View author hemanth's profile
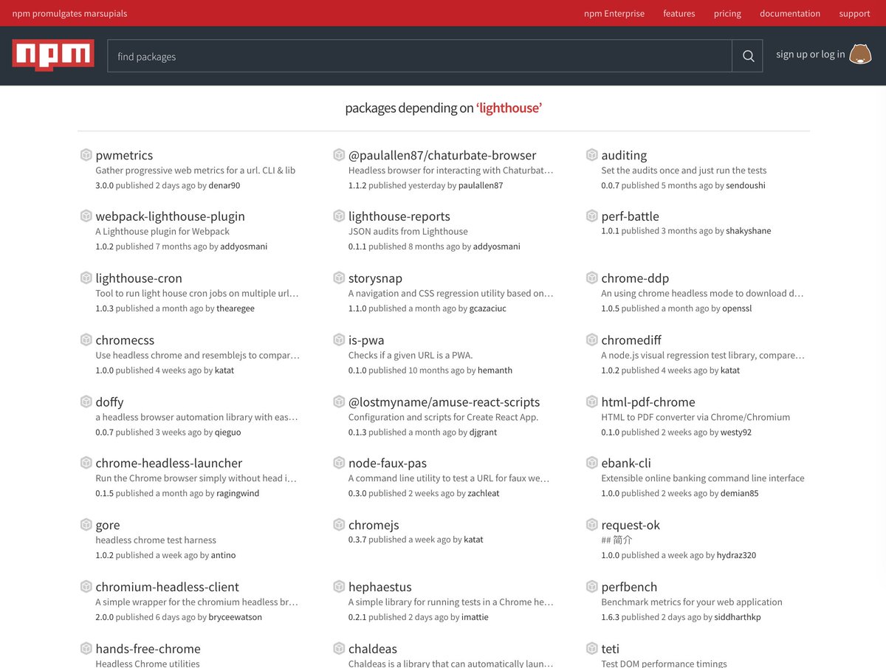886x668 pixels. pos(495,371)
